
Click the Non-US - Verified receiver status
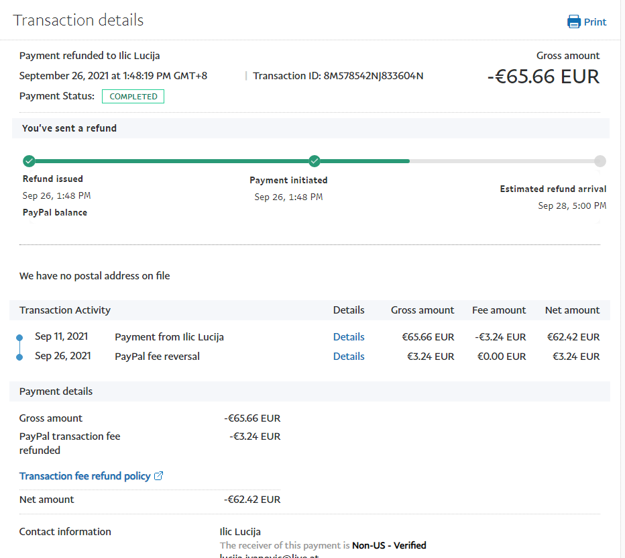(389, 545)
